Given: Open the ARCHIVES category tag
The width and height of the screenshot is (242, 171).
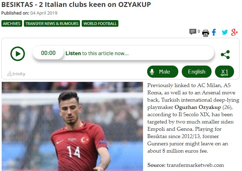Looking at the screenshot, I should pyautogui.click(x=12, y=24).
